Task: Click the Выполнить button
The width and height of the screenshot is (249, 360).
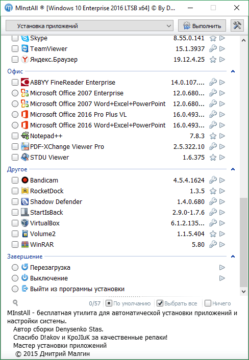Action: [x=202, y=25]
